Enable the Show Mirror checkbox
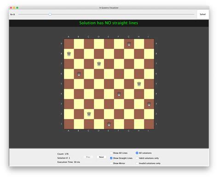Screen dimensions: 218x178 tap(111, 163)
